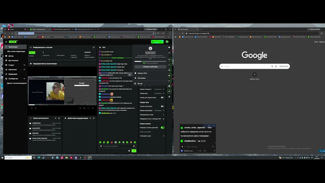
Task: Focus the Отправить сообщение chat input
Action: point(118,146)
